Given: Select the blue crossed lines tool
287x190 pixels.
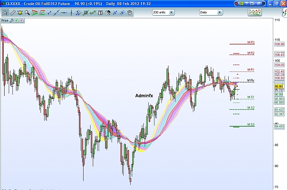Looking at the screenshot, I should click(x=122, y=13).
